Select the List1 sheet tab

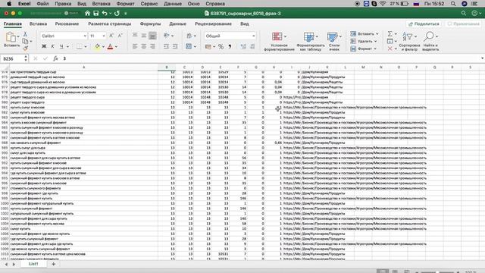click(x=33, y=264)
